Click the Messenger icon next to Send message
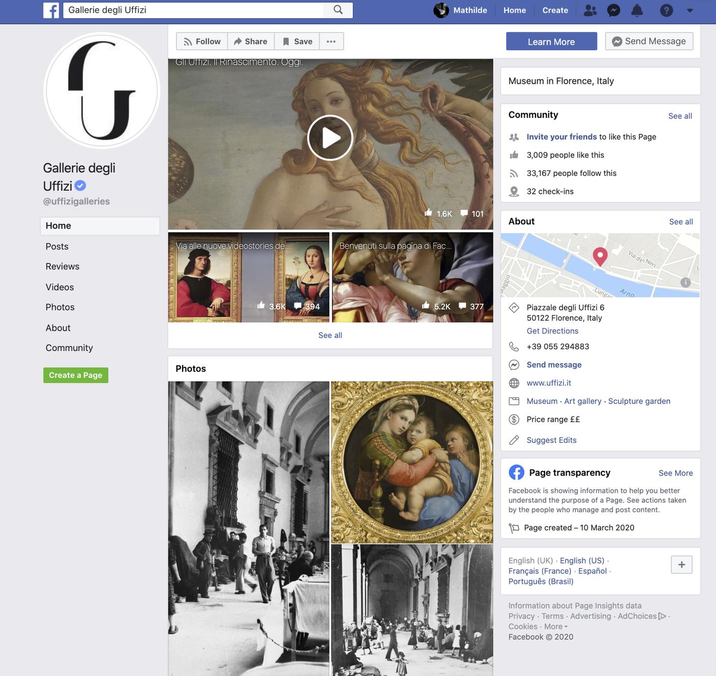This screenshot has width=716, height=676. coord(514,365)
